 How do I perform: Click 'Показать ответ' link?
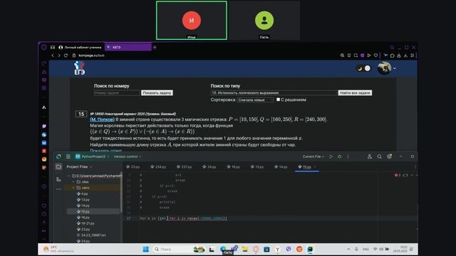106,151
